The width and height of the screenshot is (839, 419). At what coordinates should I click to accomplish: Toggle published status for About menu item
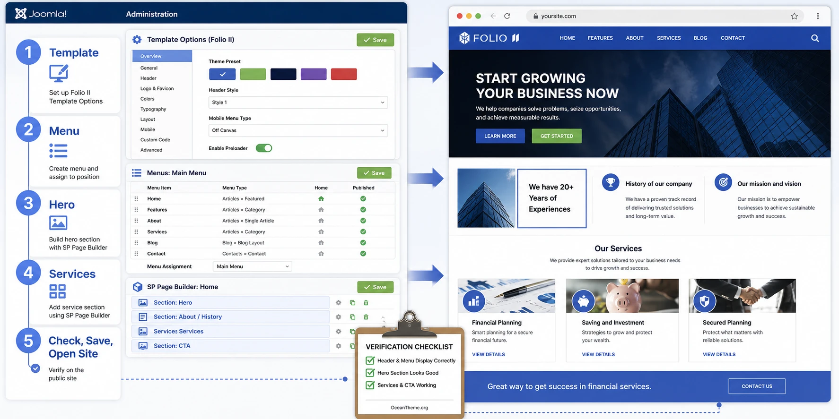(363, 221)
